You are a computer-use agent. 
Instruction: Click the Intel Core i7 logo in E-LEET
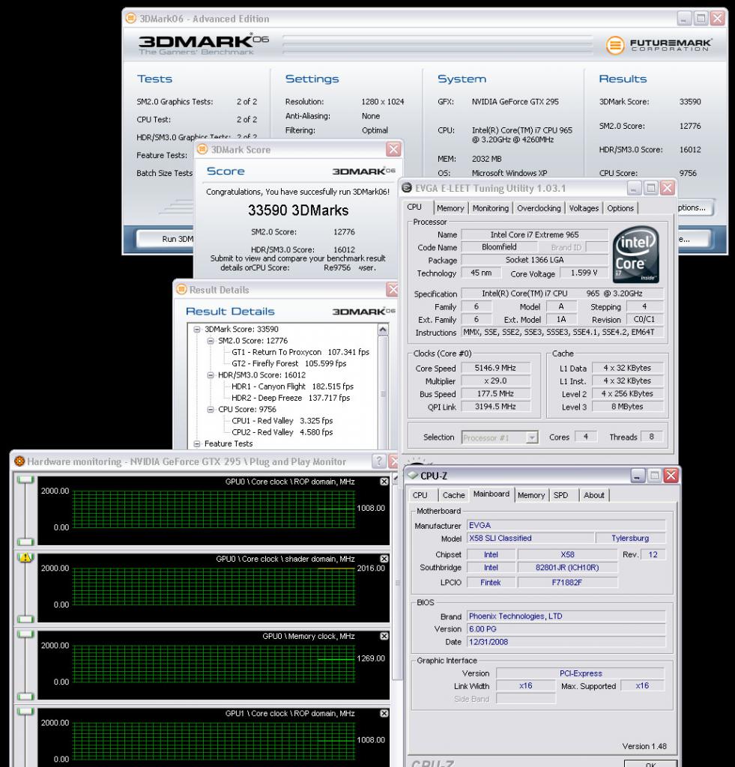click(x=635, y=255)
